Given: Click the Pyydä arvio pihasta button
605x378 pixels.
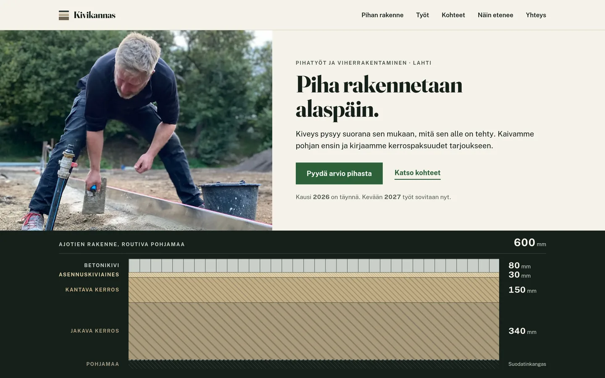Looking at the screenshot, I should click(x=339, y=173).
